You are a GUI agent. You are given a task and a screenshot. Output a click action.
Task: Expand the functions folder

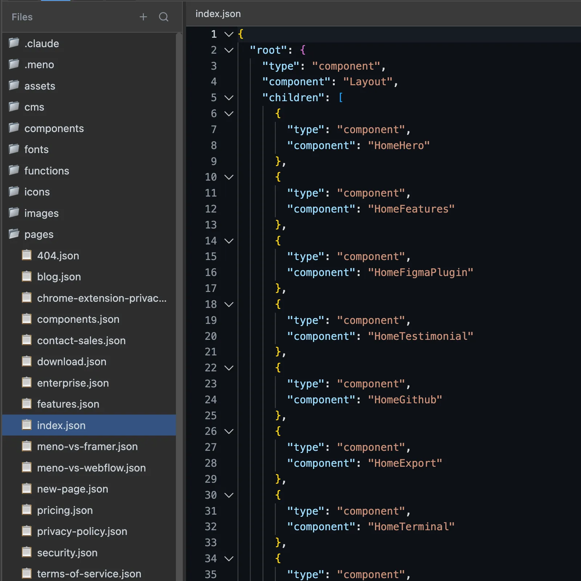[46, 171]
